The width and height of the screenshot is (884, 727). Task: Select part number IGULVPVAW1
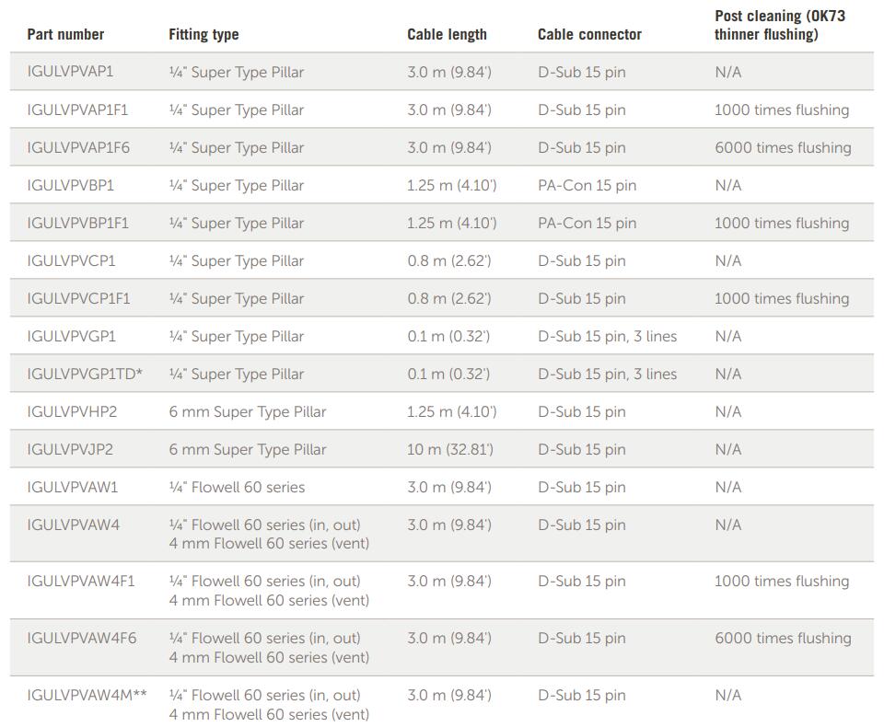[x=72, y=487]
